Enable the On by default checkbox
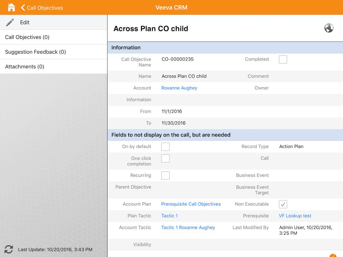The height and width of the screenshot is (257, 343). tap(165, 147)
